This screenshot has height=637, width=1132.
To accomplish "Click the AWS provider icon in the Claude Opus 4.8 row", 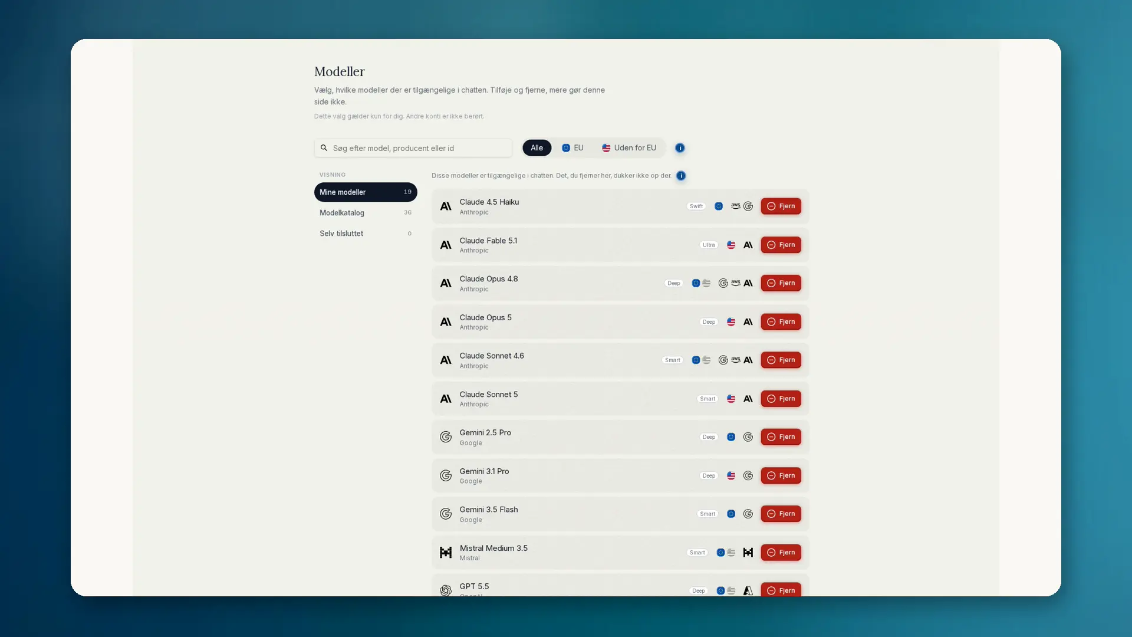I will point(736,283).
